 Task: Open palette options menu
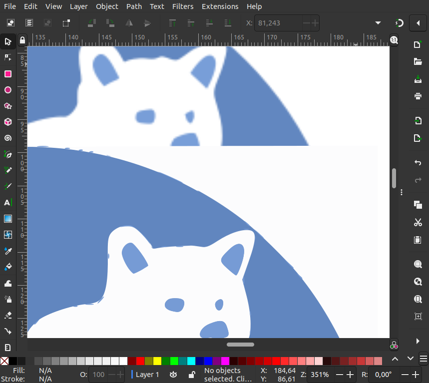423,359
